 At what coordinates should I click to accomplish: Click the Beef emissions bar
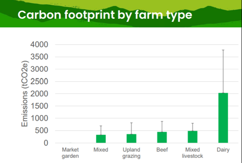(x=162, y=137)
